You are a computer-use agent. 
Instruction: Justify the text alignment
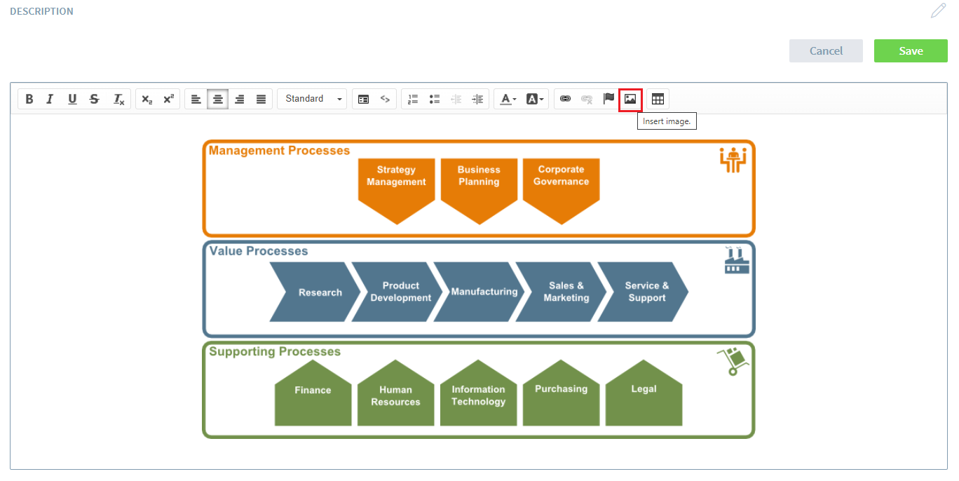(261, 99)
